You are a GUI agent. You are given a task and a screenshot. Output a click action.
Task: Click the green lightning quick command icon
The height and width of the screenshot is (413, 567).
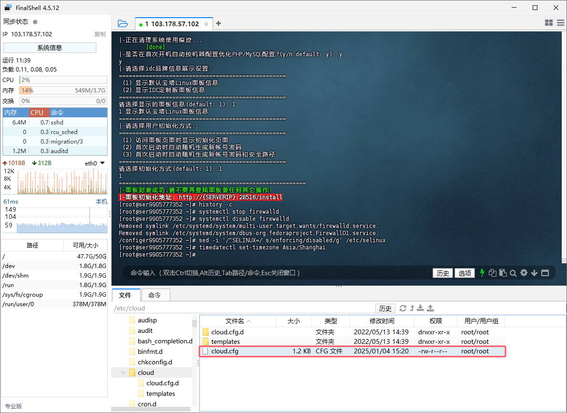pyautogui.click(x=482, y=273)
